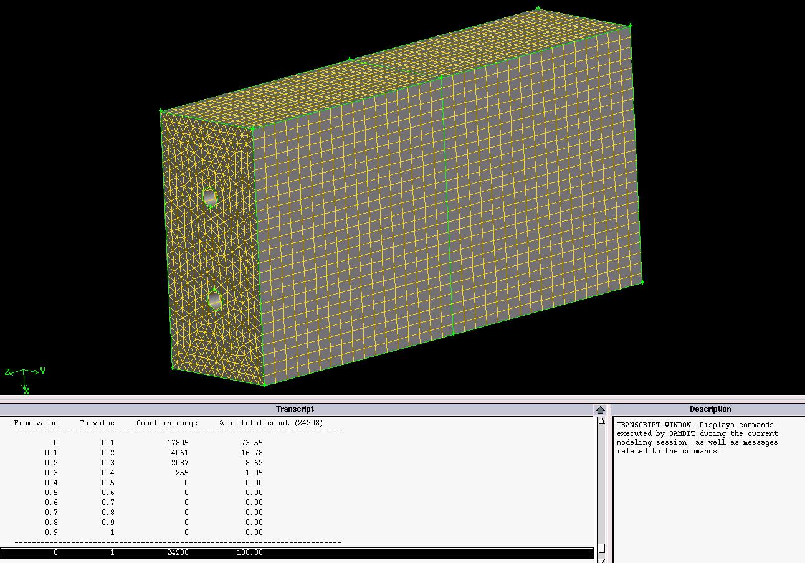Click the transcript vertical scrollbar track
805x563 pixels.
coord(601,486)
